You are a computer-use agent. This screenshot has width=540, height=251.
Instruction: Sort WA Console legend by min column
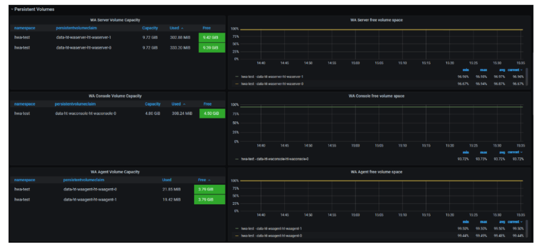click(466, 152)
